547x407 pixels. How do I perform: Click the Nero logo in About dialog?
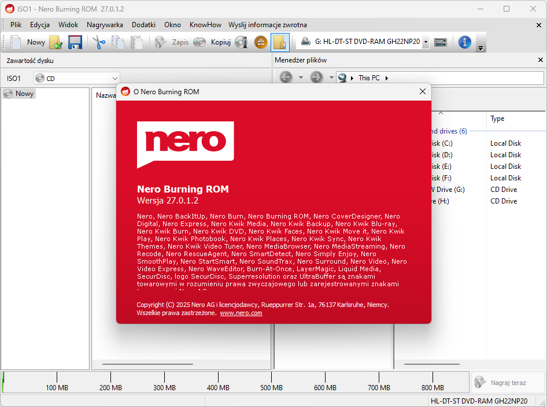185,145
